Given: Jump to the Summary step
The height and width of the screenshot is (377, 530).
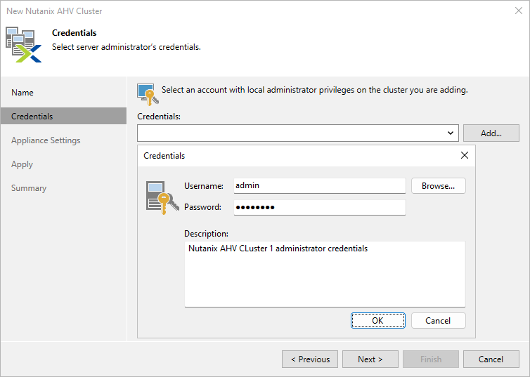Looking at the screenshot, I should (x=29, y=188).
